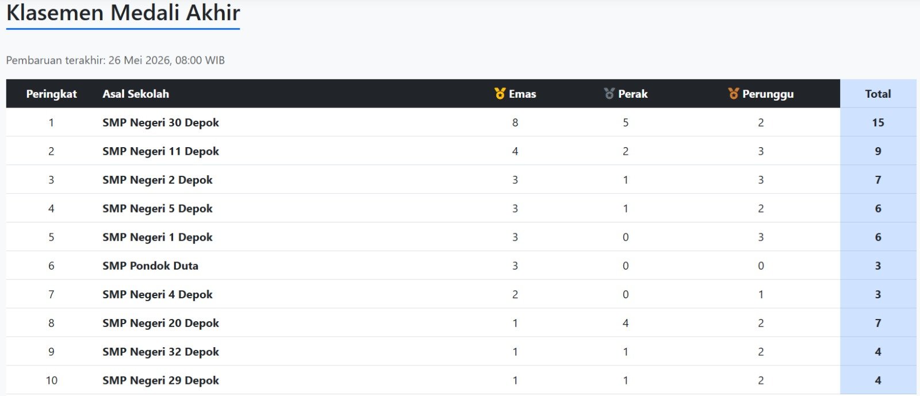The height and width of the screenshot is (396, 920).
Task: Click total value 15 for top school
Action: tap(878, 122)
